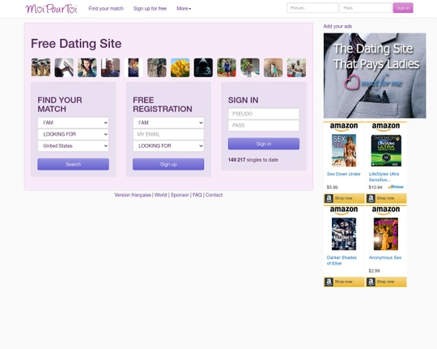This screenshot has height=349, width=437.
Task: Expand the I'AM dropdown under Find Your Match
Action: [74, 123]
